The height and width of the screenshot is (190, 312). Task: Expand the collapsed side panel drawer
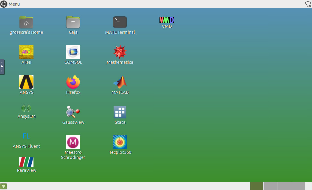pos(3,66)
